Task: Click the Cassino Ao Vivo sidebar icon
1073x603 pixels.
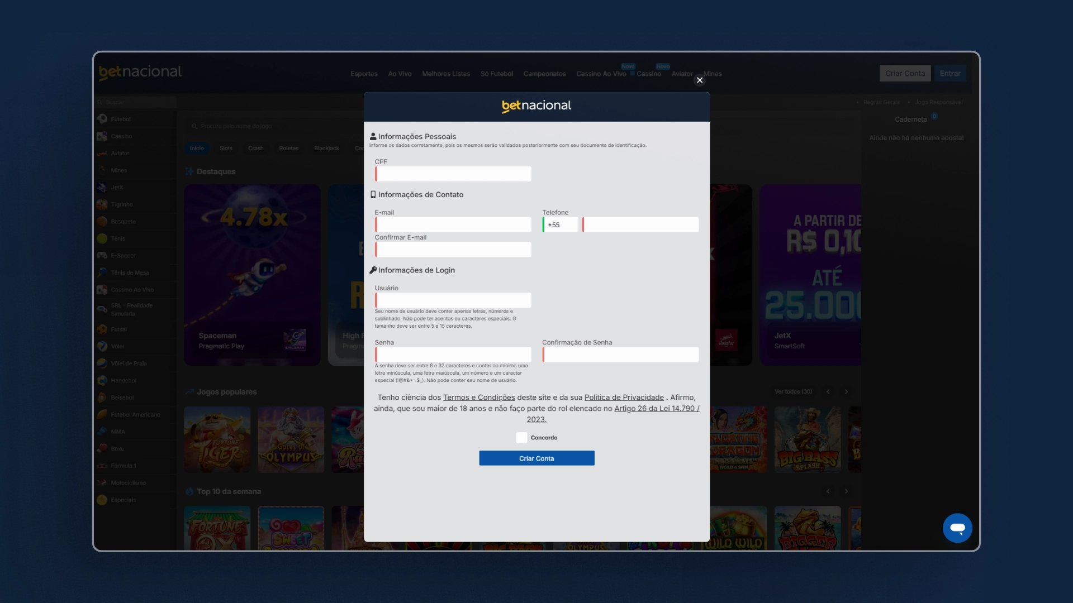Action: tap(103, 289)
